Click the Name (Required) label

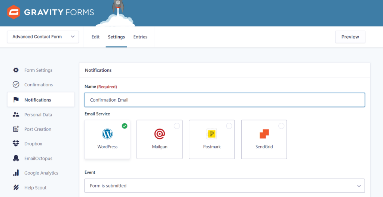(101, 87)
